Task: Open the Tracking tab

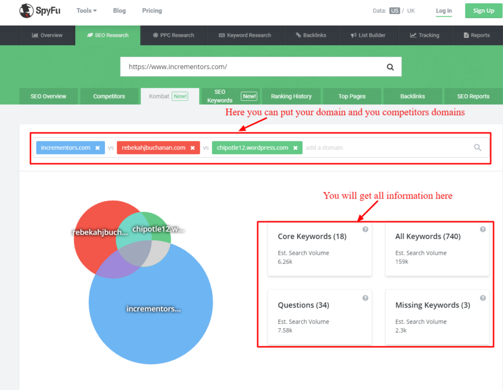Action: click(425, 35)
